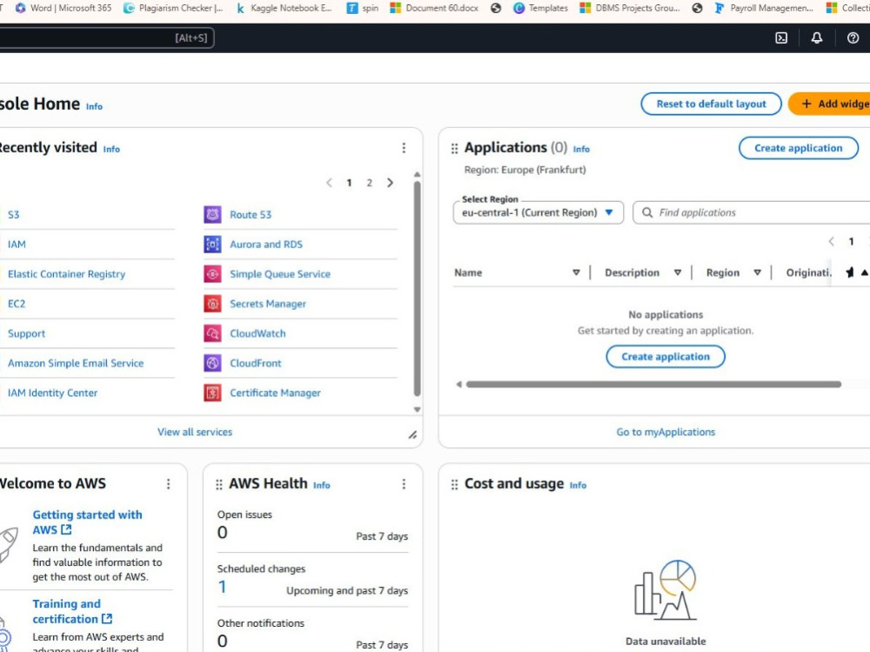Open the Payroll Management bookmark
The height and width of the screenshot is (652, 870).
click(764, 8)
